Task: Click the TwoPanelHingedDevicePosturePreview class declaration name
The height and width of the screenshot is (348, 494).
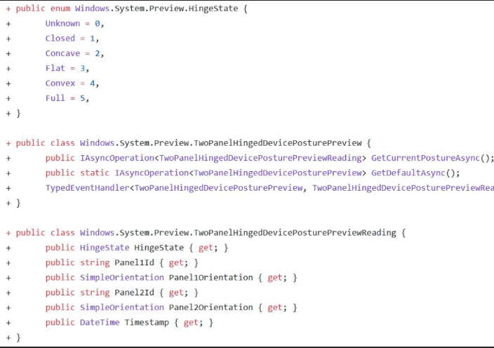Action: [220, 143]
